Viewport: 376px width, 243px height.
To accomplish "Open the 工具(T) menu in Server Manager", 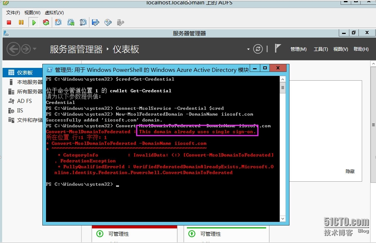I will click(x=321, y=49).
